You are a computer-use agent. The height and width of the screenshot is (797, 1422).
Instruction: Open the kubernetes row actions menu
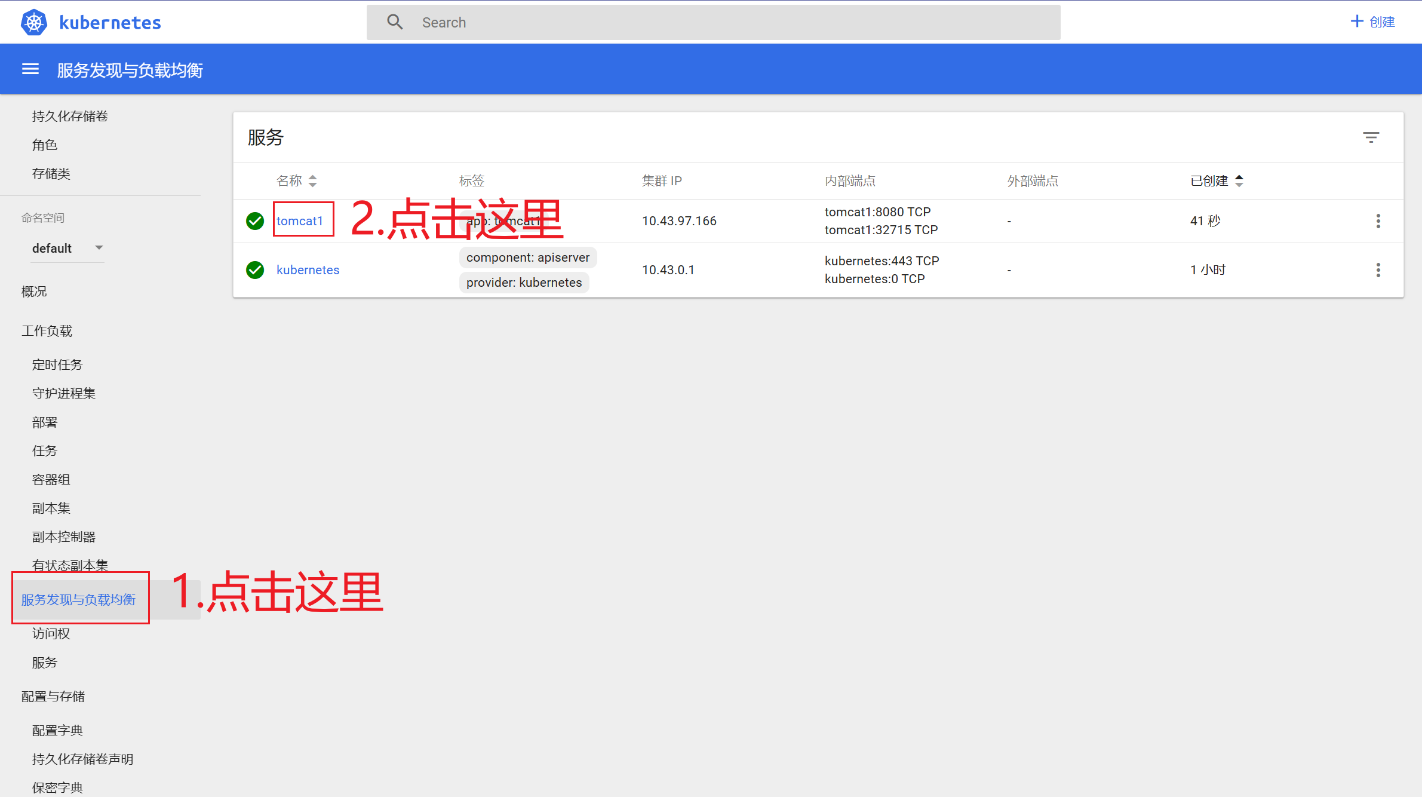click(1378, 270)
